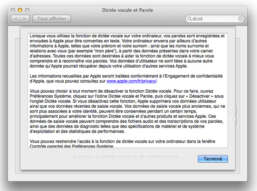Screen dimensions: 257x191
Task: Minimize the window with the yellow button
Action: (x=20, y=10)
